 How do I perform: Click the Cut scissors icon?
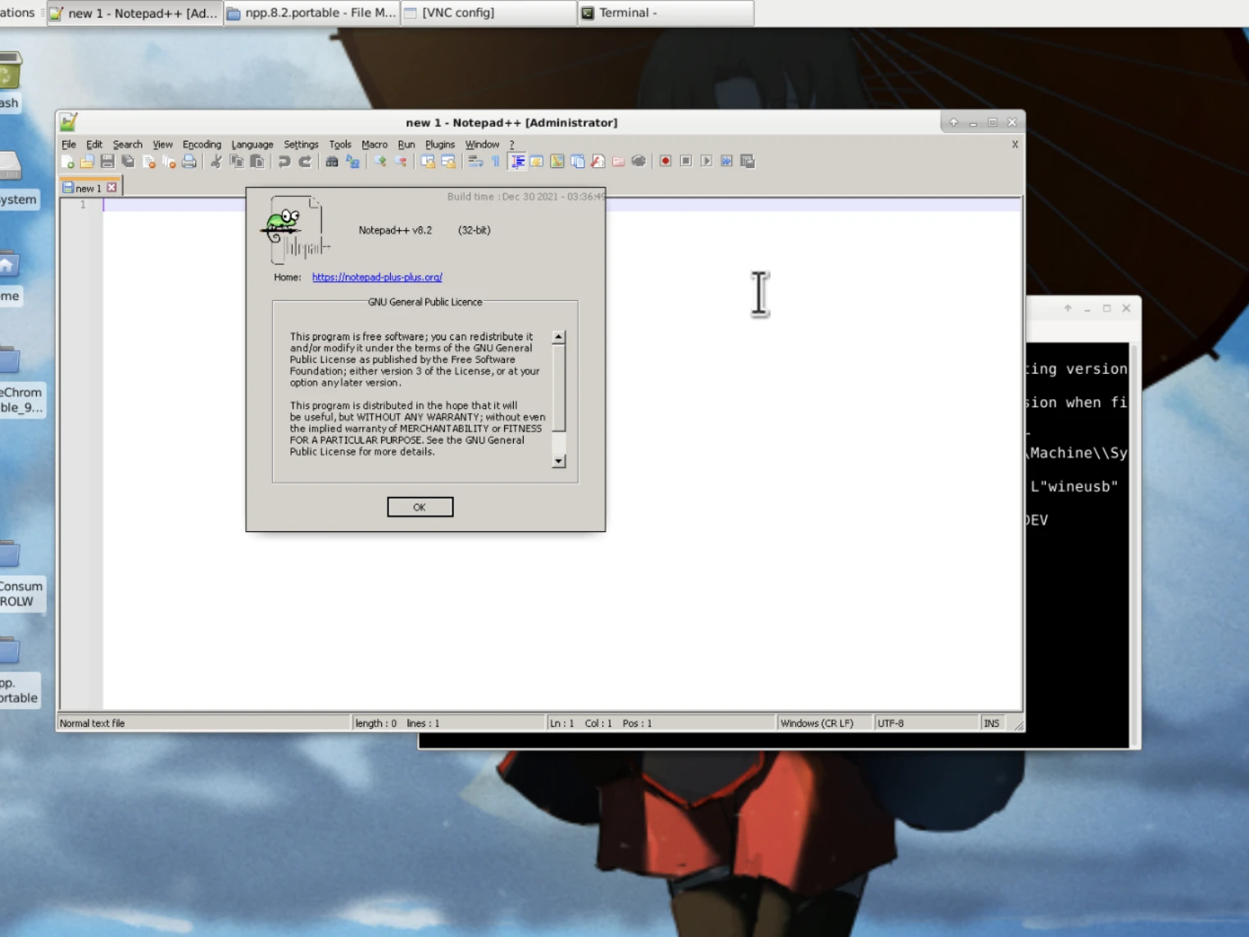pos(216,161)
